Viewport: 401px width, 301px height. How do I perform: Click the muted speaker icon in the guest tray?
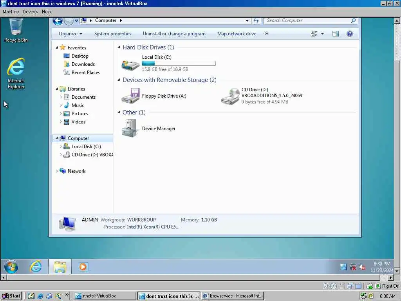[362, 267]
